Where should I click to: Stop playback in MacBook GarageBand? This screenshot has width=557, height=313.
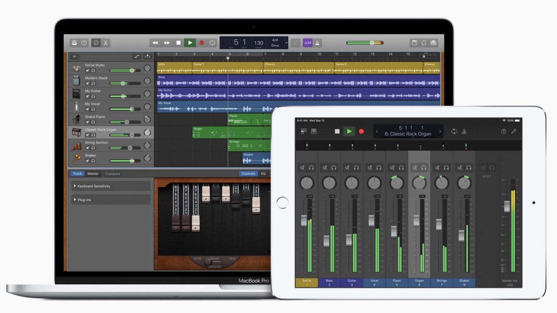coord(178,43)
